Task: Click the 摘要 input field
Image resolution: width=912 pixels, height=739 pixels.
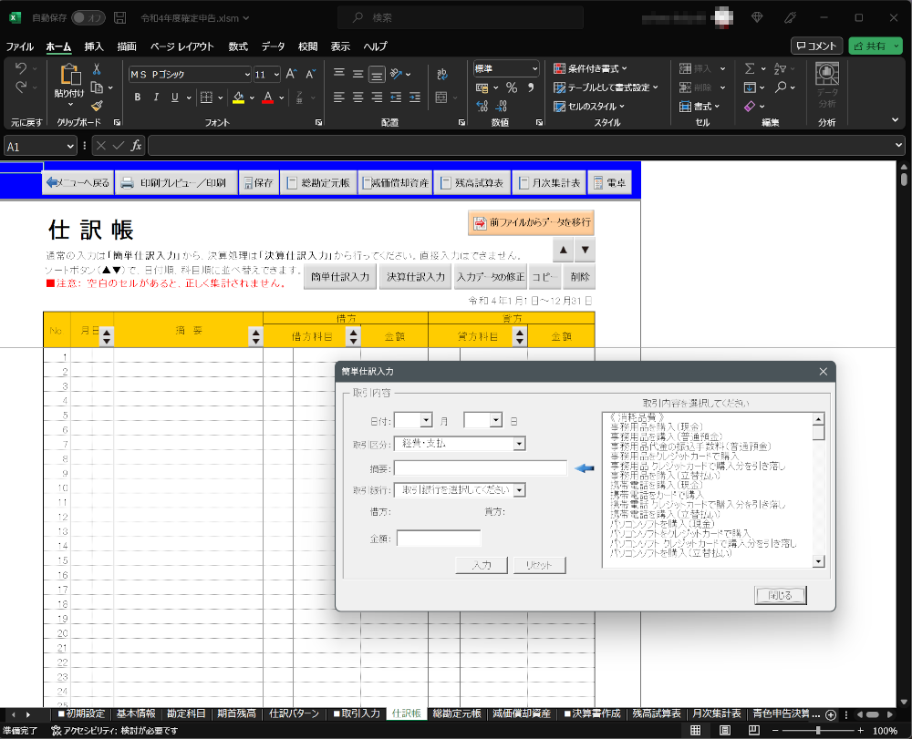Action: (x=481, y=468)
